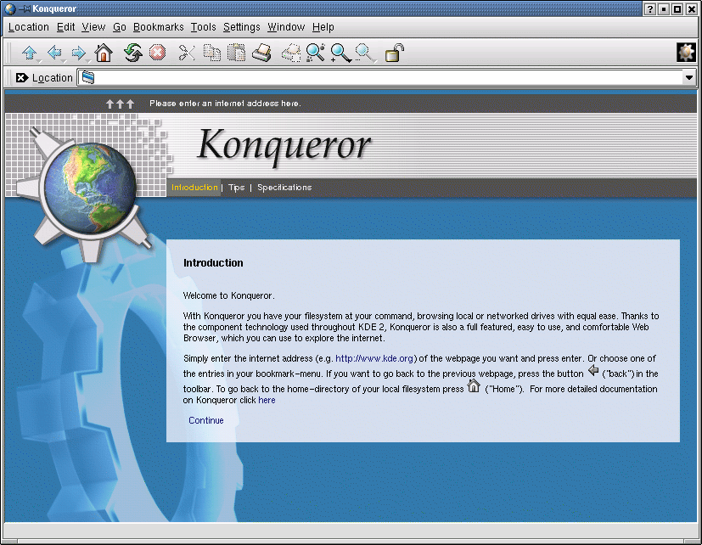Click the animated KDE gear icon
The height and width of the screenshot is (545, 702).
point(686,53)
